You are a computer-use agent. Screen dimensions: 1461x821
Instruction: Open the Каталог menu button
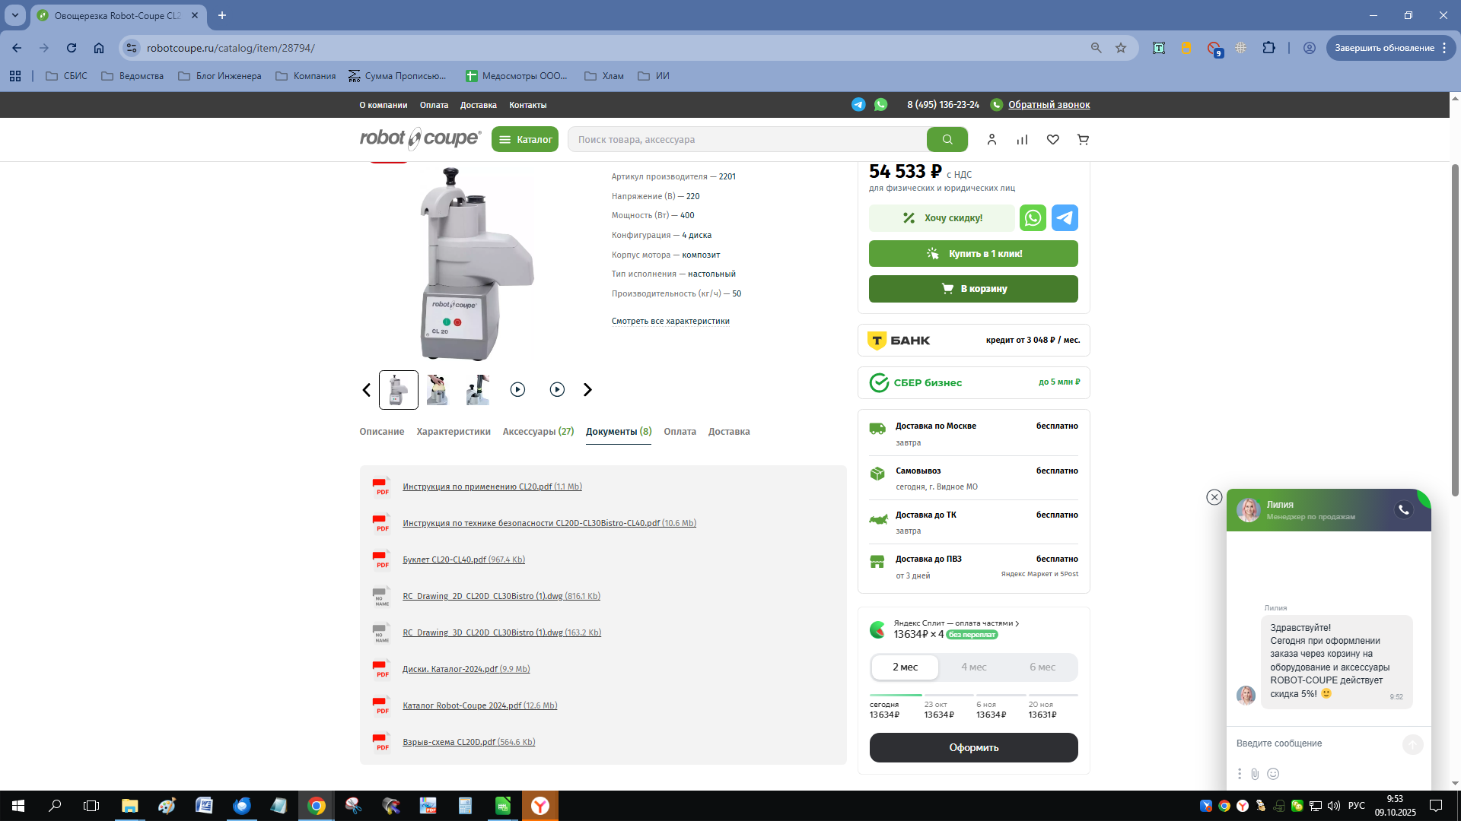[x=525, y=140]
